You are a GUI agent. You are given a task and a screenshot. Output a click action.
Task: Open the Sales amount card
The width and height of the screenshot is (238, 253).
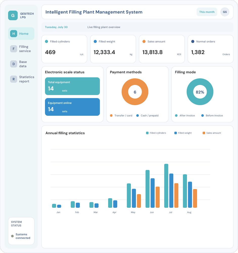point(162,49)
